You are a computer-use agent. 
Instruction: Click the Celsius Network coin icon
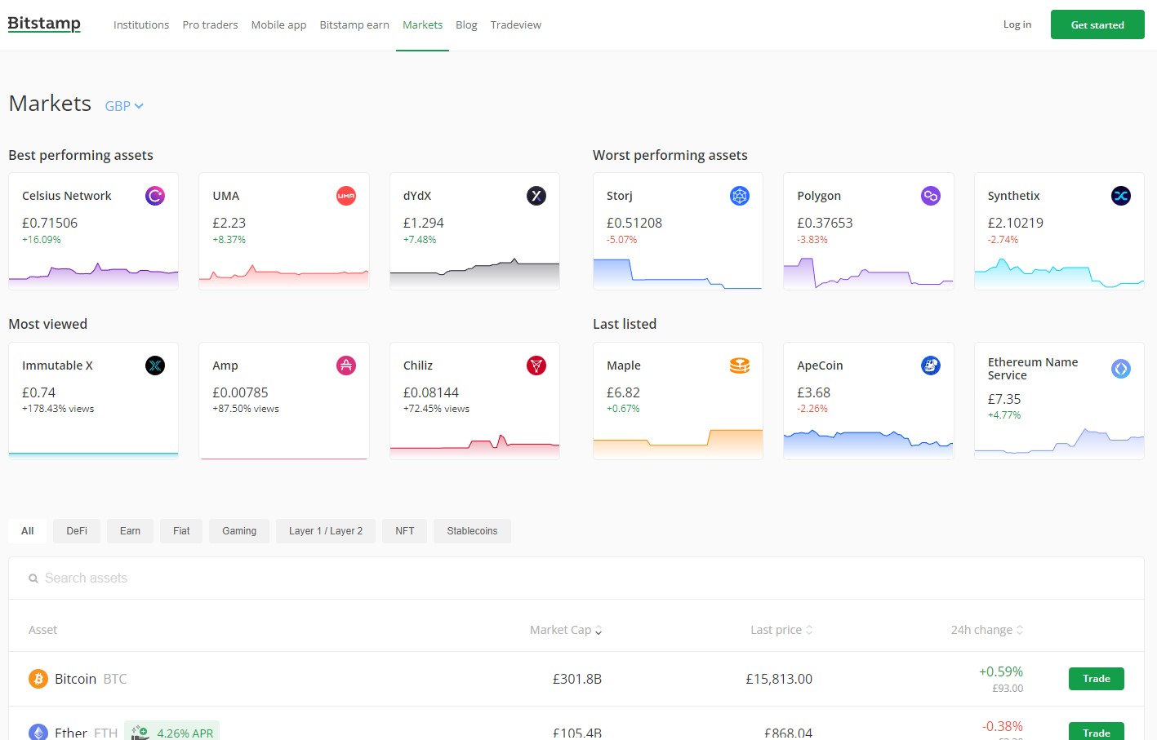[x=155, y=196]
